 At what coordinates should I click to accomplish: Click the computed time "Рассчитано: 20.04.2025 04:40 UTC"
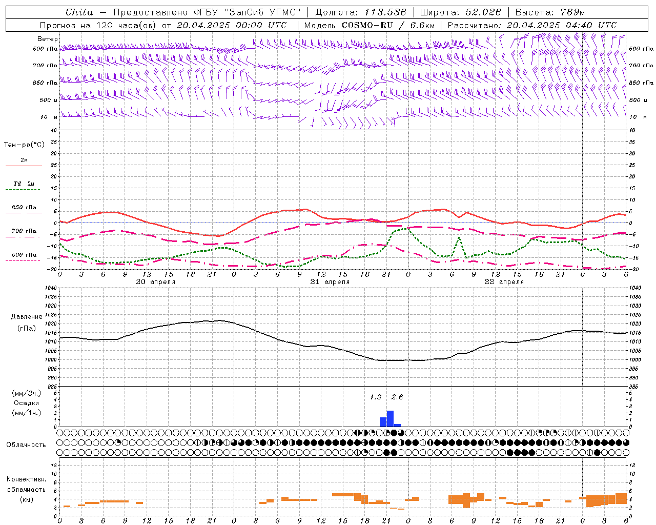pos(532,25)
